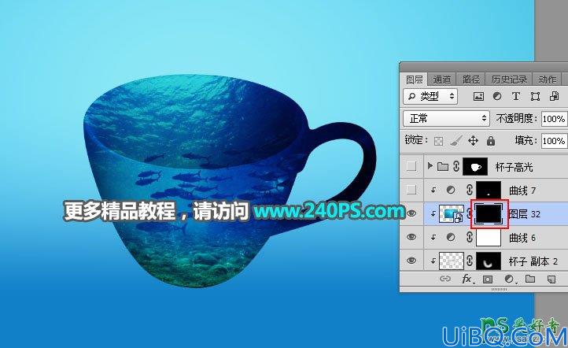
Task: Switch to the 通道 tab
Action: click(442, 79)
